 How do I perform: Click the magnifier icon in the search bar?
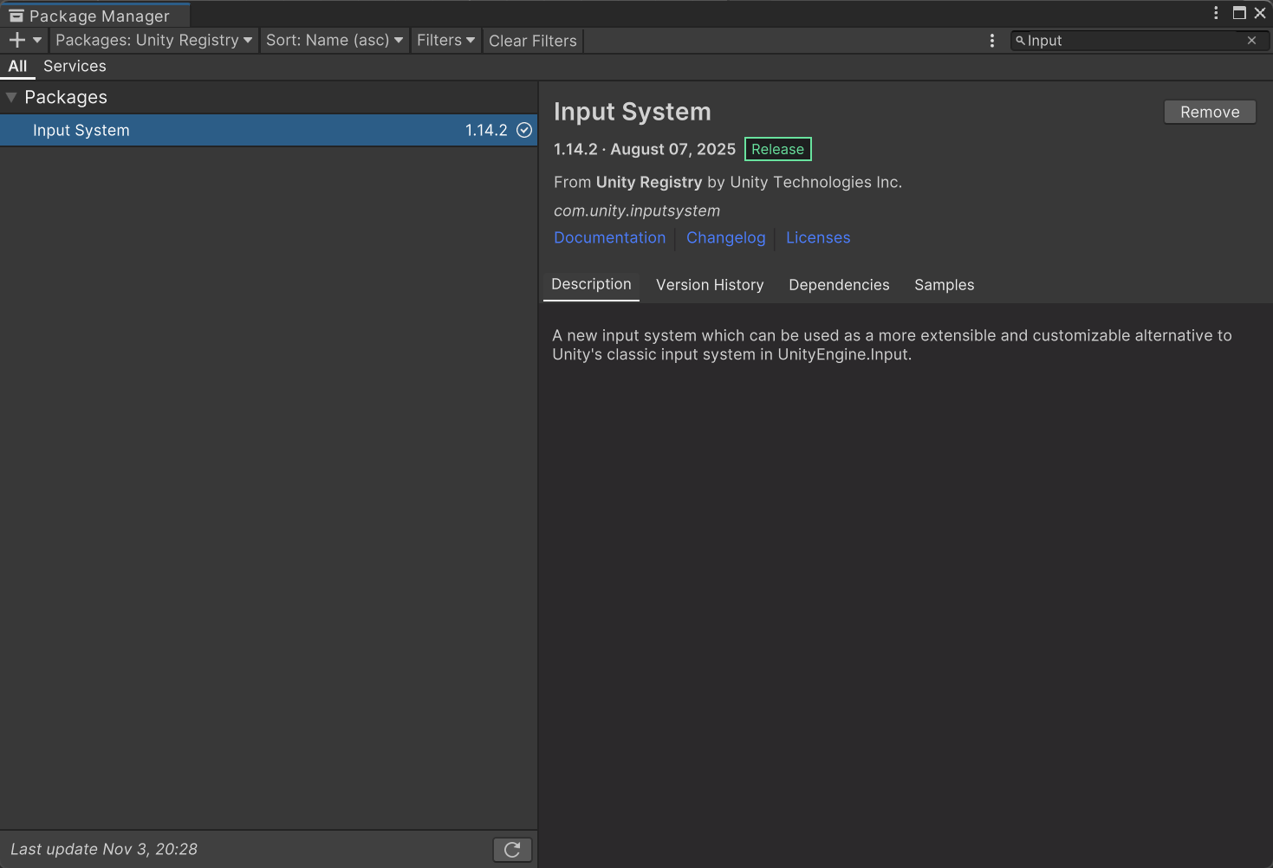[1021, 40]
